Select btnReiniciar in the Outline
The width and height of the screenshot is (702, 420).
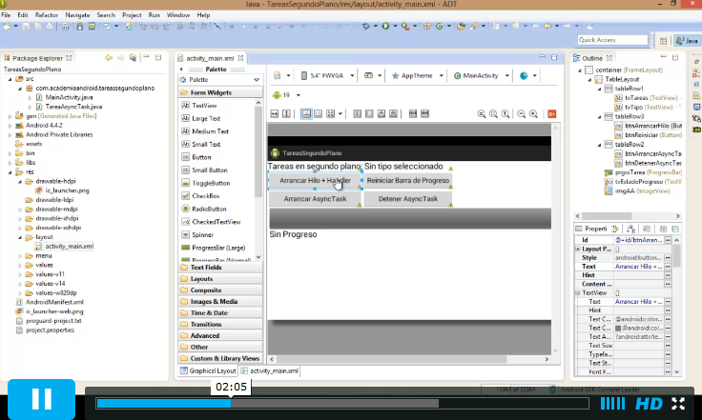click(x=648, y=135)
